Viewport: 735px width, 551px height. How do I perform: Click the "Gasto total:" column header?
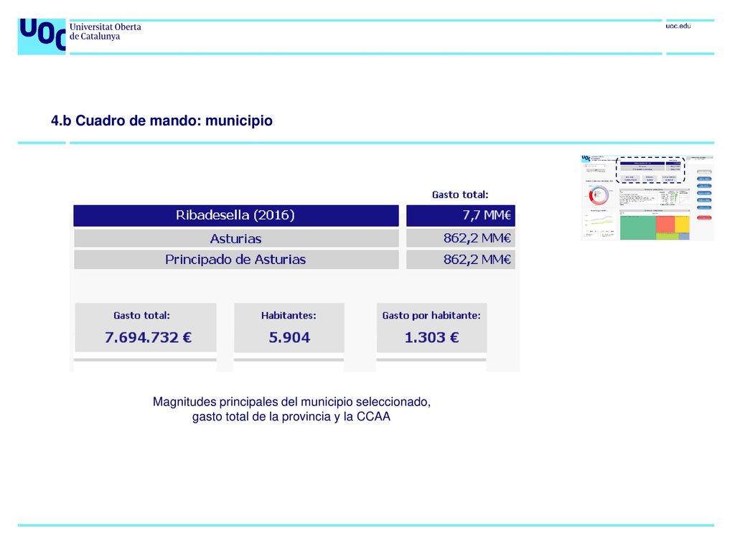pos(460,195)
